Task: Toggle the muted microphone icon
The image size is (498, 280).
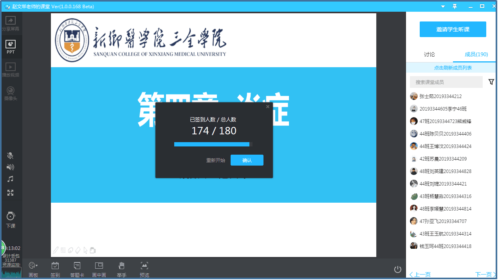Action: click(11, 155)
